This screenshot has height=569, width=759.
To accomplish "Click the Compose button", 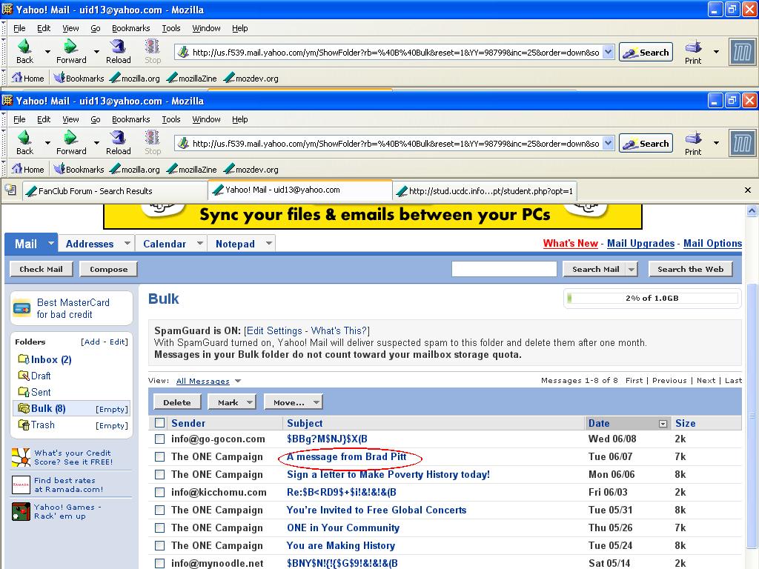I will [x=108, y=269].
